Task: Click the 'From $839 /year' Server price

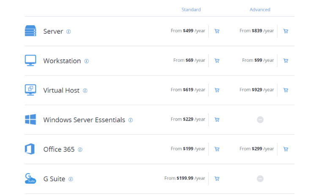Action: [256, 31]
